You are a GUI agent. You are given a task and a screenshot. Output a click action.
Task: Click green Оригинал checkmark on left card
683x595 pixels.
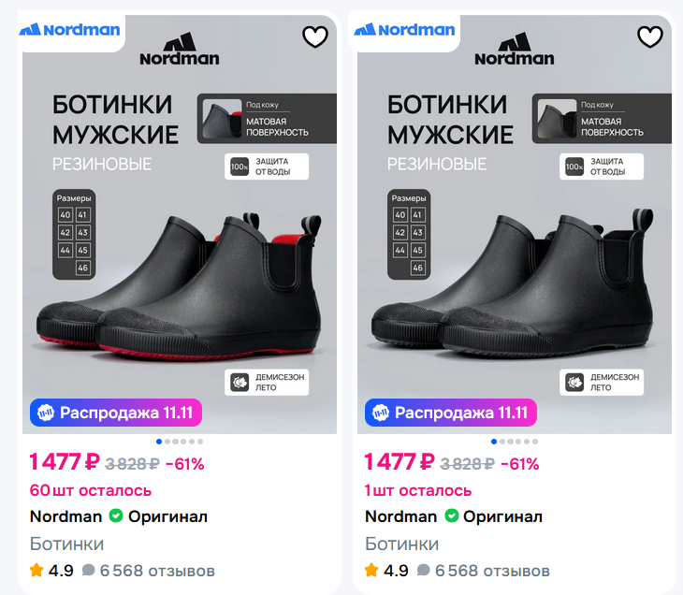coord(116,516)
